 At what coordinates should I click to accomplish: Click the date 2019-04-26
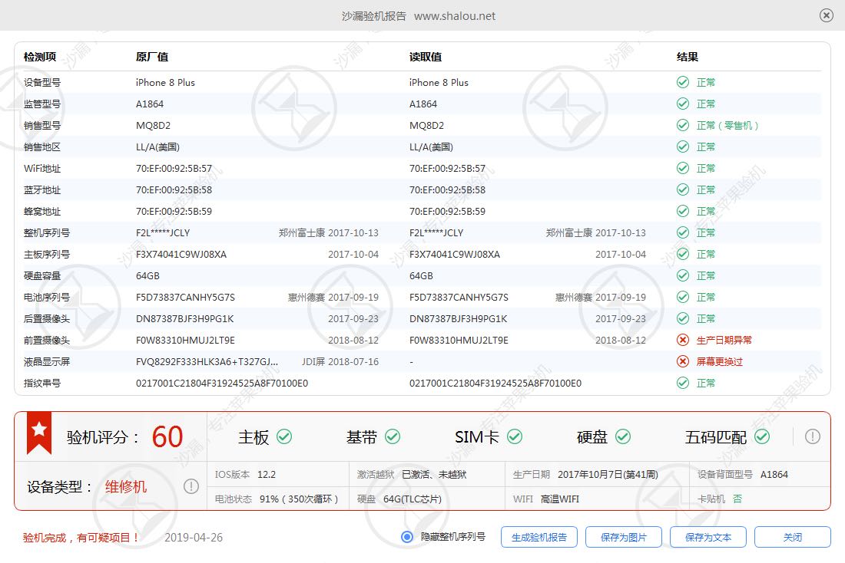coord(194,537)
